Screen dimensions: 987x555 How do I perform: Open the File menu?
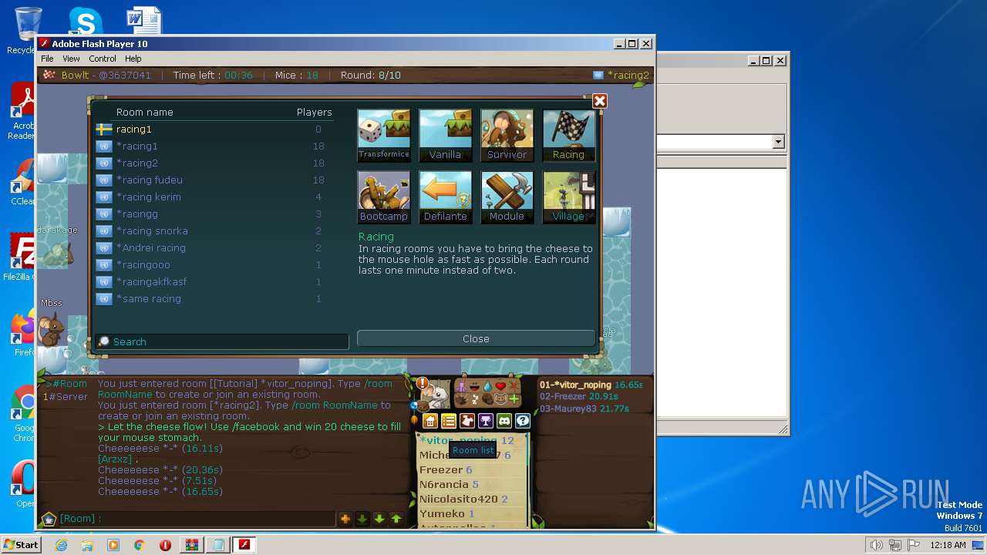47,59
